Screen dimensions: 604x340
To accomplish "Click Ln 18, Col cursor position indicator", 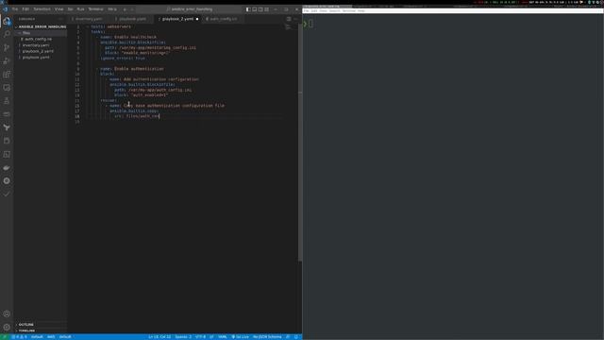I will point(159,337).
